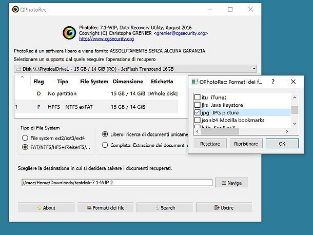Click the horizontal scroll left arrow

pyautogui.click(x=198, y=131)
